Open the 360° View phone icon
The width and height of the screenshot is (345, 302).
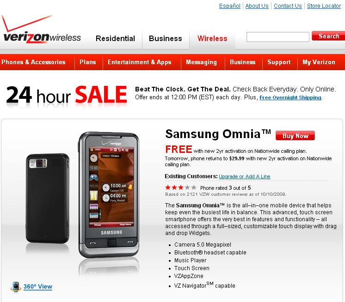(16, 287)
